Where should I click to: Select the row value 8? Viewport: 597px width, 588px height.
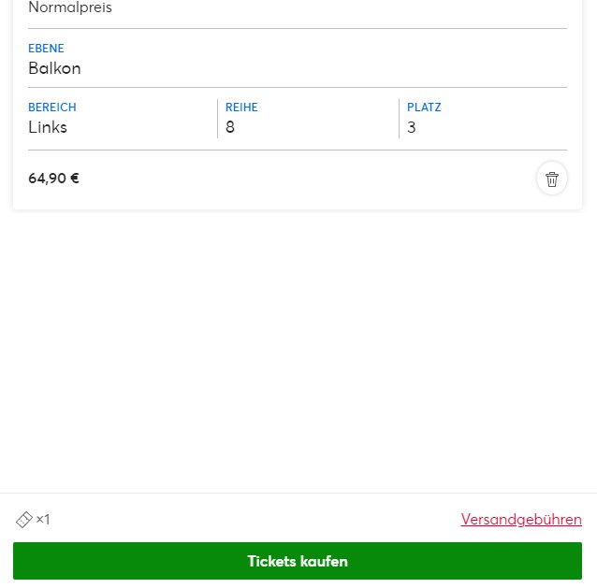[230, 127]
